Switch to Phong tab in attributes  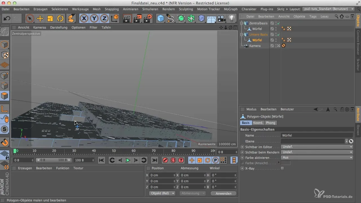[271, 123]
